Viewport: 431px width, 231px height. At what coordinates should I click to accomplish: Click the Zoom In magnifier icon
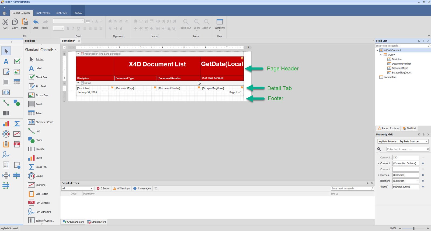[207, 24]
